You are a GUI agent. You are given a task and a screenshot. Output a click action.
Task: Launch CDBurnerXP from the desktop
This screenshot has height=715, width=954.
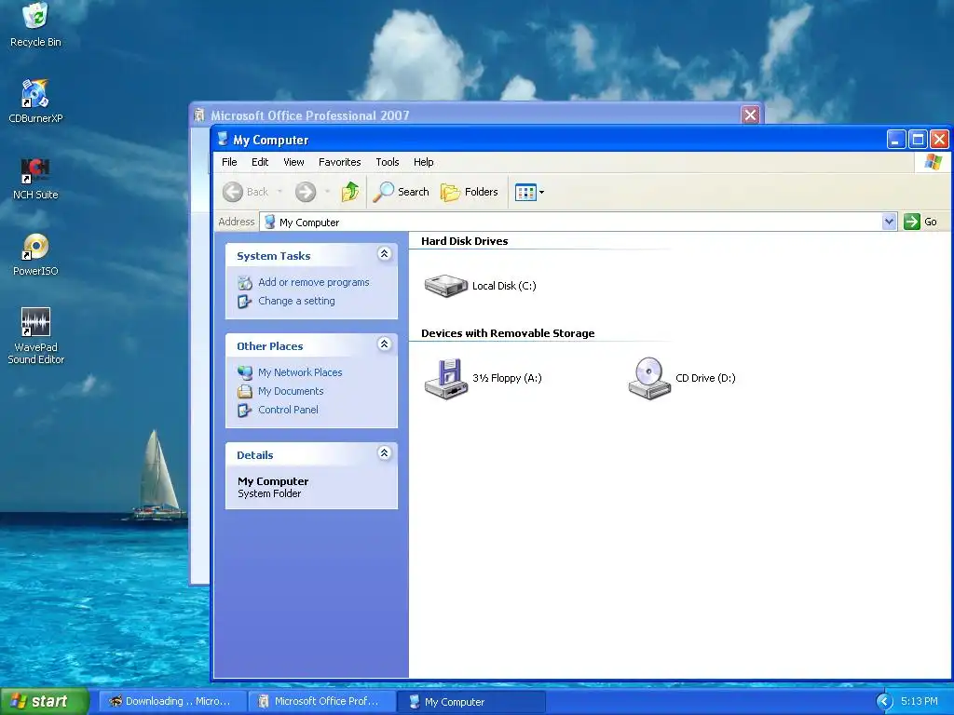(36, 101)
